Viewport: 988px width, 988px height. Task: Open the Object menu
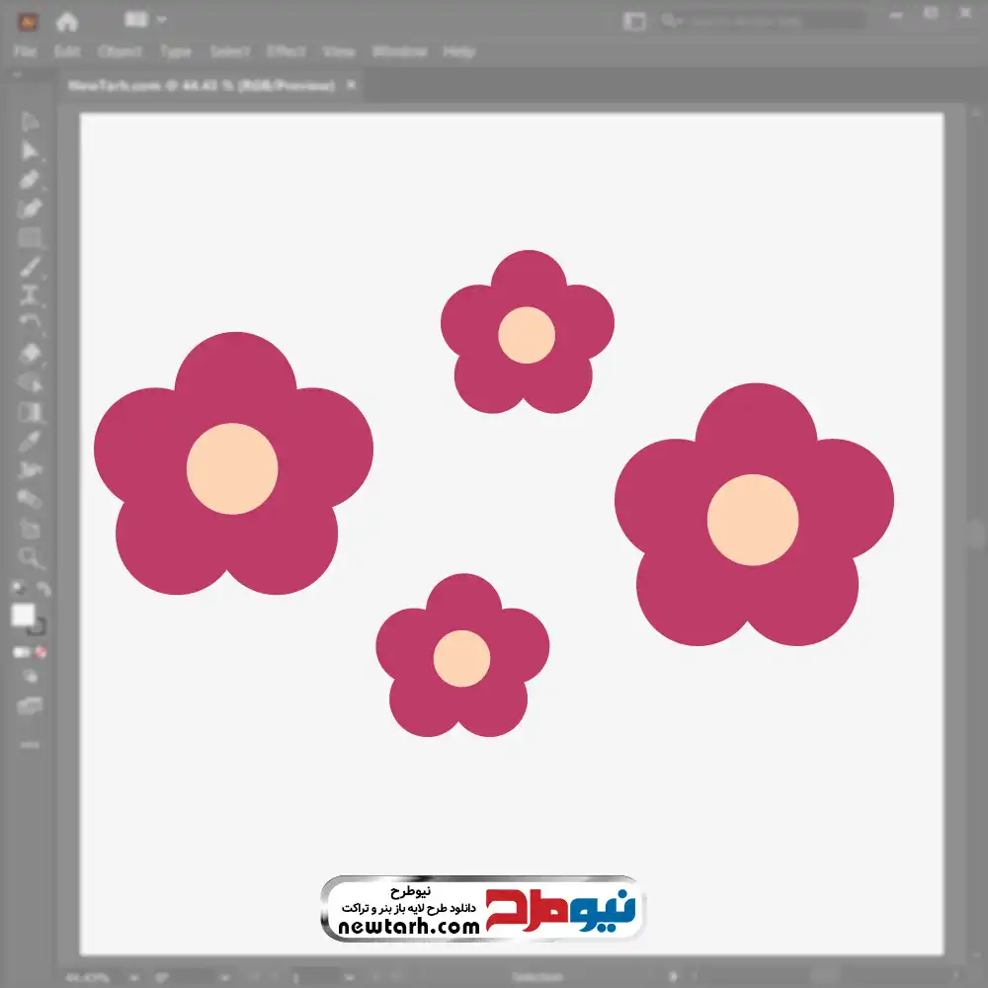coord(118,51)
